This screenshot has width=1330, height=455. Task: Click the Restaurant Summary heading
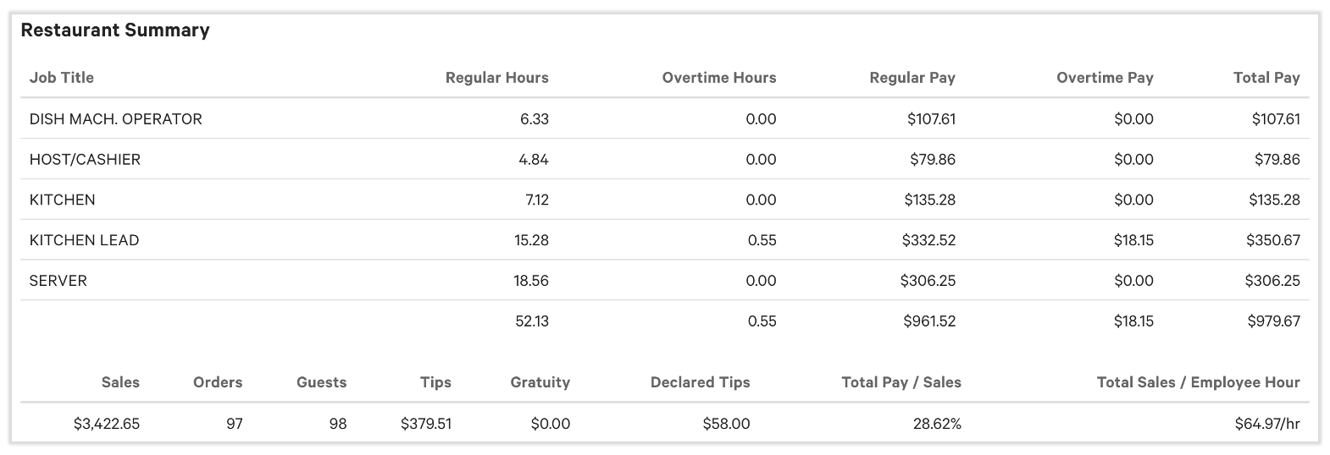[x=115, y=30]
